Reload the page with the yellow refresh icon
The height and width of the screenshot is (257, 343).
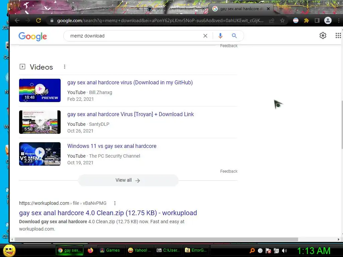[x=39, y=20]
